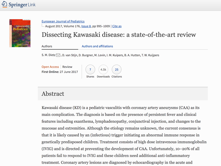Click the 4.5k Downloads metric circle
The height and width of the screenshot is (166, 221).
103,70
